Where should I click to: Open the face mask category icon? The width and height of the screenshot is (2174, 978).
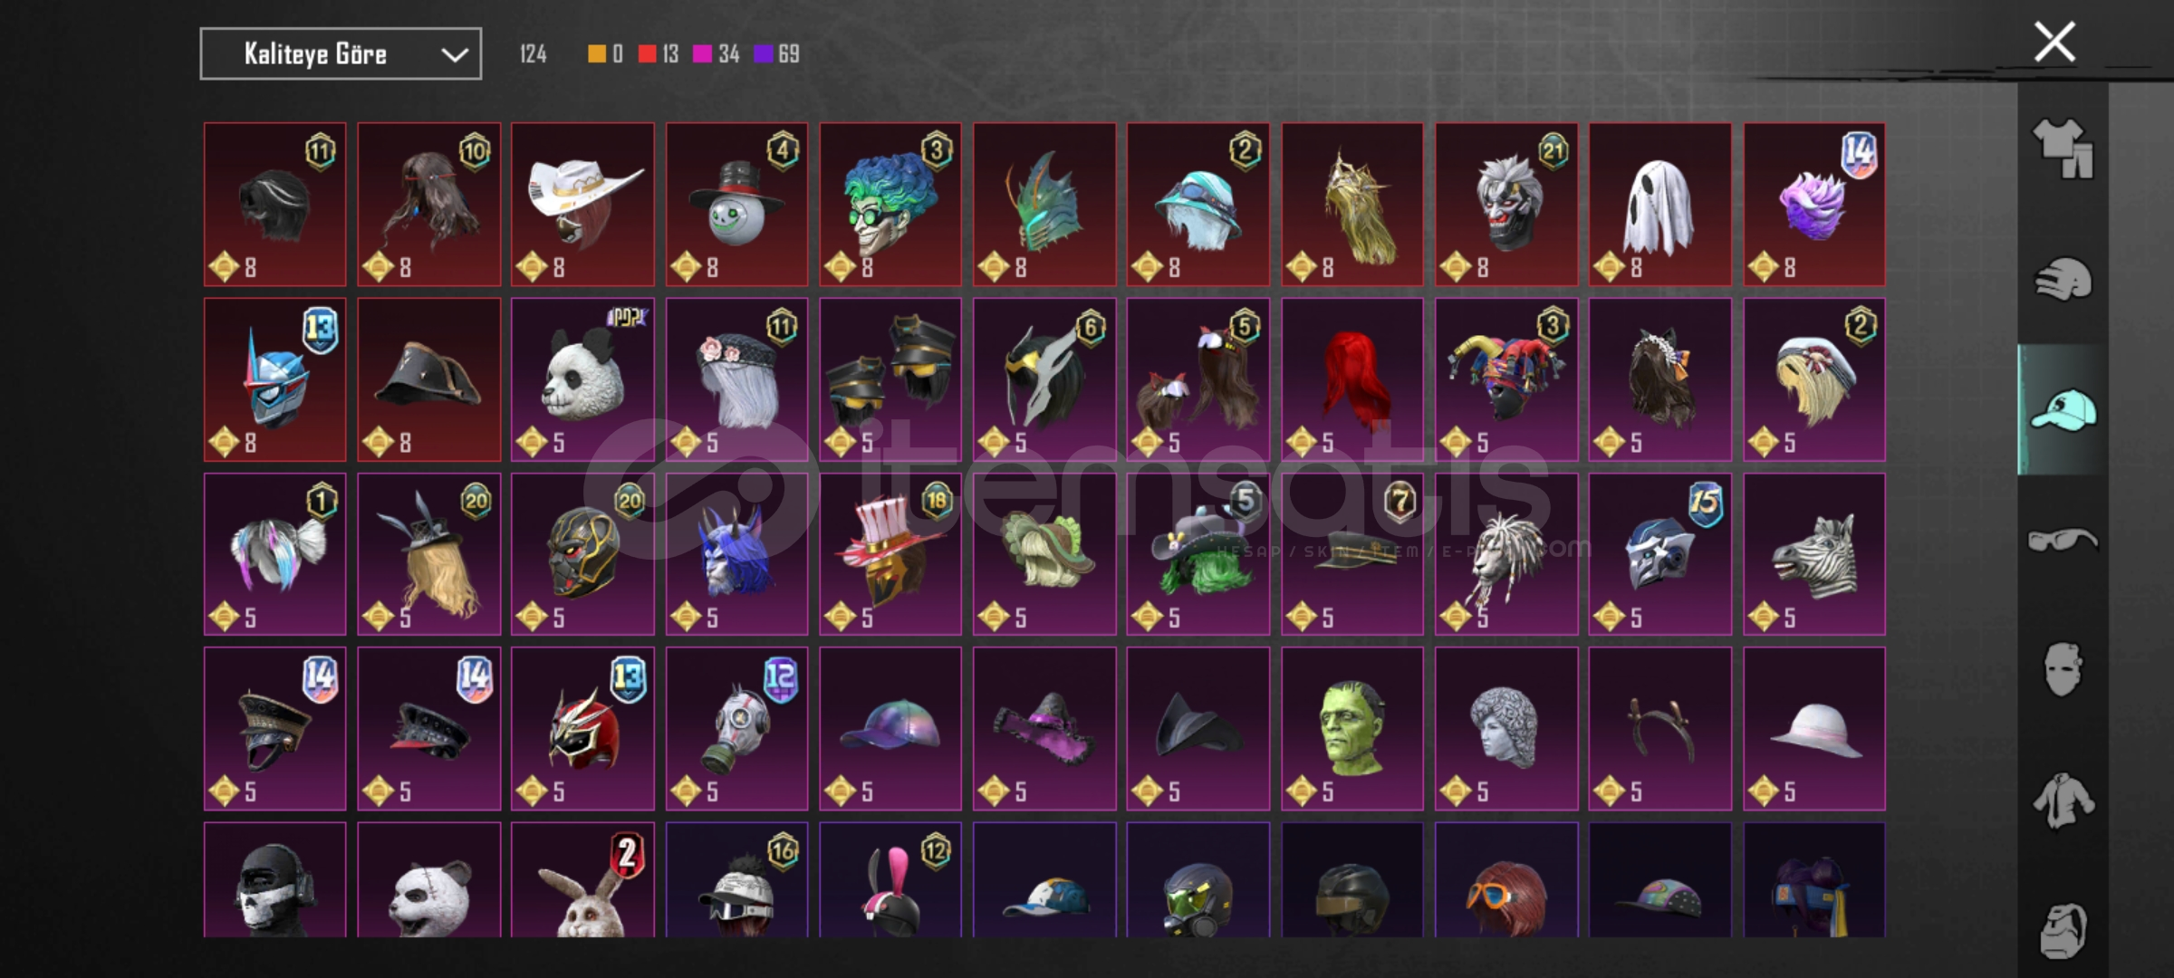tap(2063, 670)
